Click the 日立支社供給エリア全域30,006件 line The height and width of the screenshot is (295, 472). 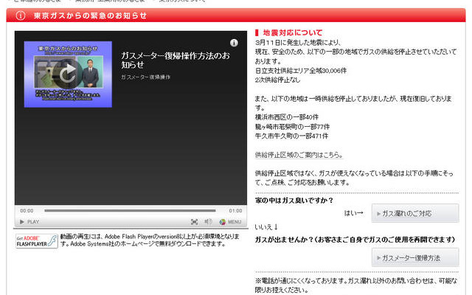301,71
